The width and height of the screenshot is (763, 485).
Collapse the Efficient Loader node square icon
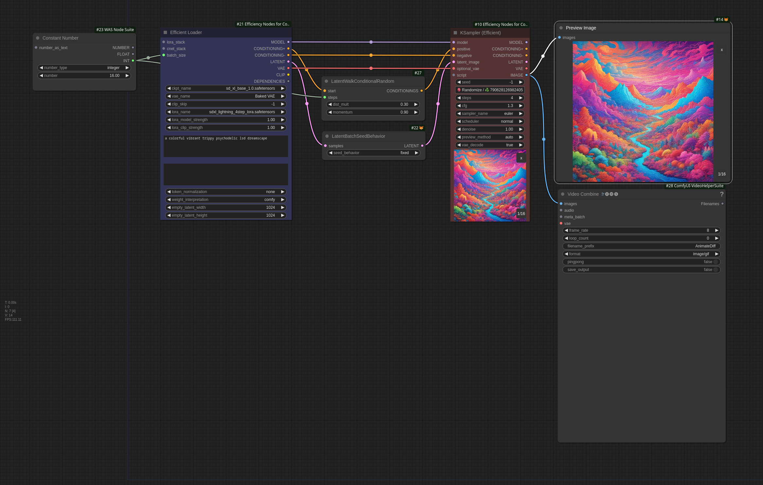[165, 32]
